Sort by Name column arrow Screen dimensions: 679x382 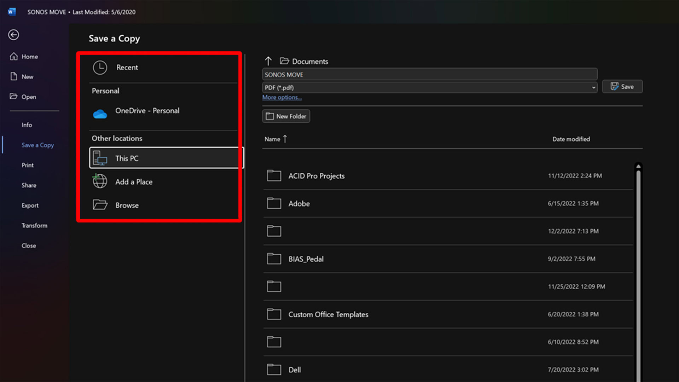[x=285, y=139]
